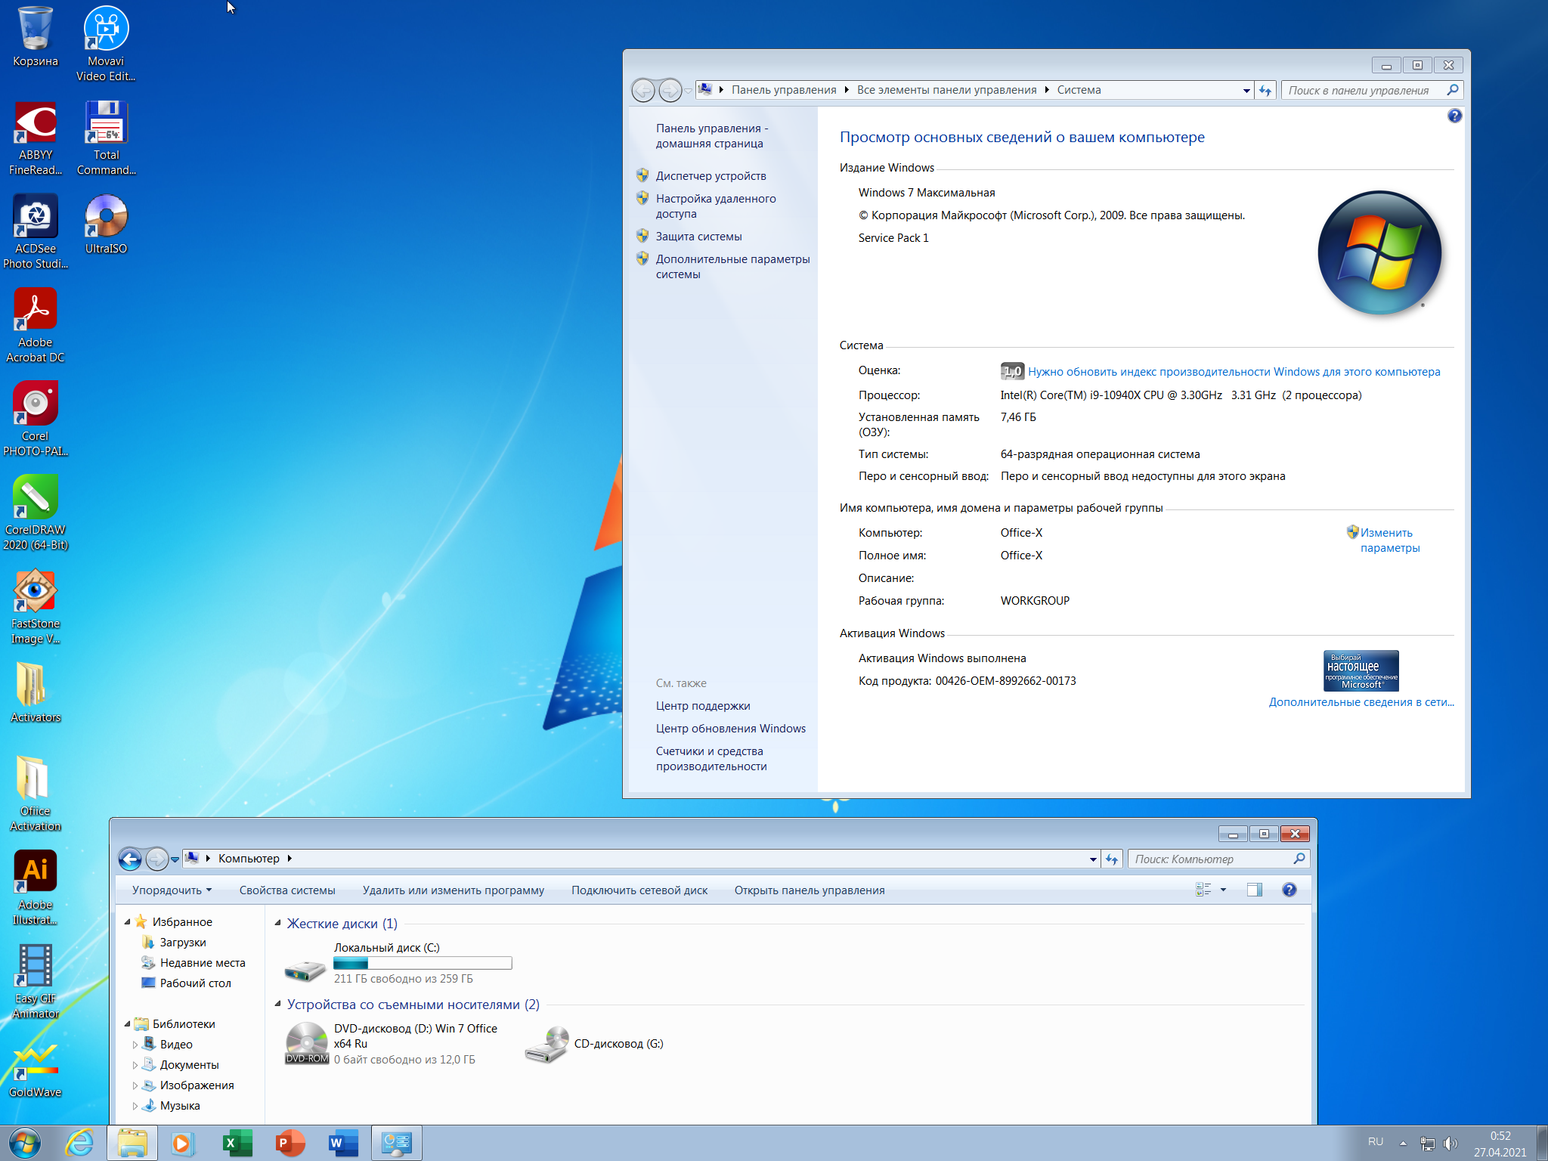Expand the address bar dropdown in Computer window
Image resolution: width=1548 pixels, height=1161 pixels.
pyautogui.click(x=1093, y=859)
